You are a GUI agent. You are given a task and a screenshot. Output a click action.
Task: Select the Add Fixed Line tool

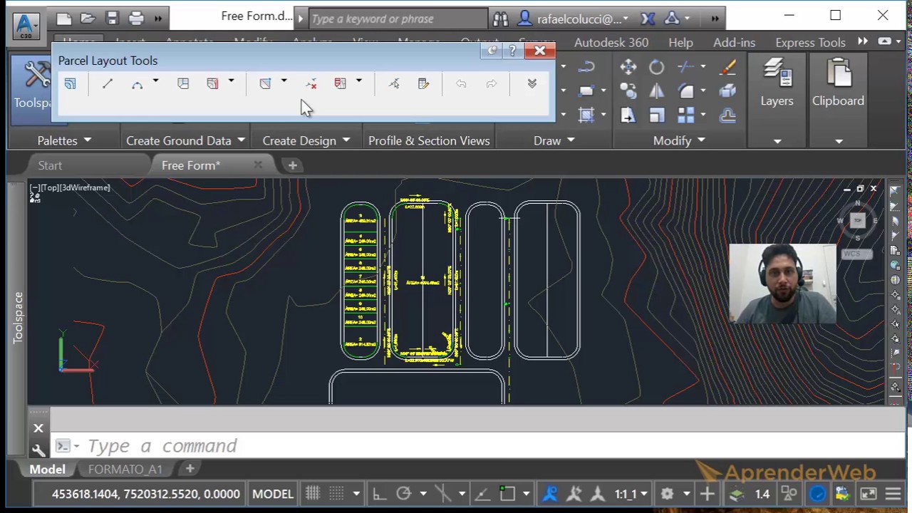108,84
